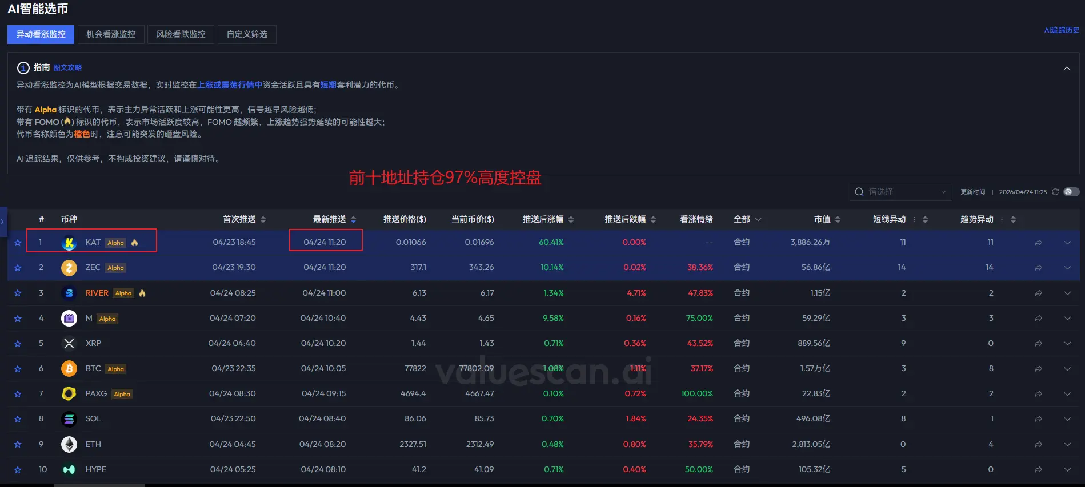Open the 图文攻略 guide link
This screenshot has width=1085, height=487.
(67, 67)
